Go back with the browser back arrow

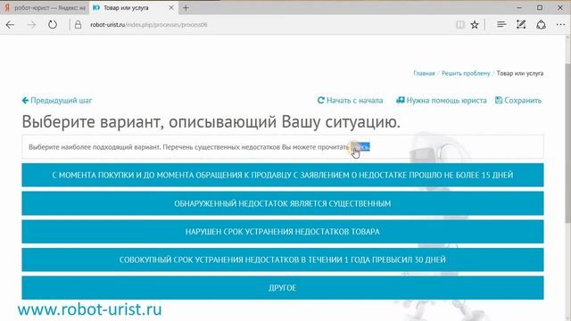(x=10, y=25)
